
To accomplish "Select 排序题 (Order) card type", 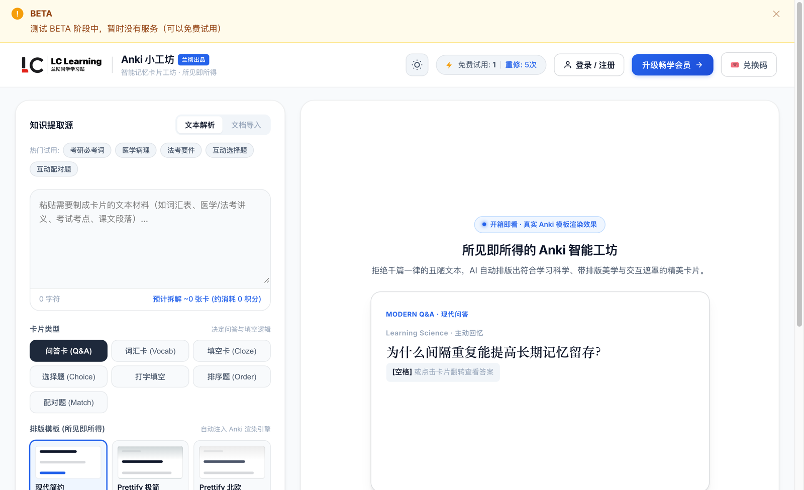I will point(232,377).
